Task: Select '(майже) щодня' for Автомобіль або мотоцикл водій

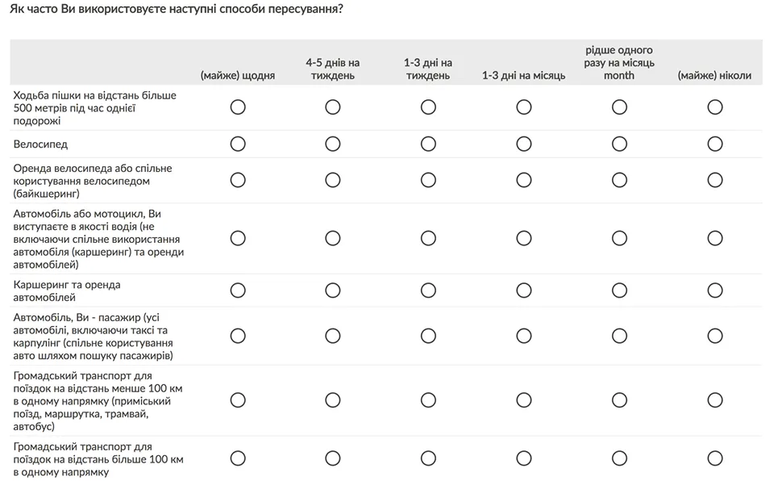Action: [x=238, y=238]
